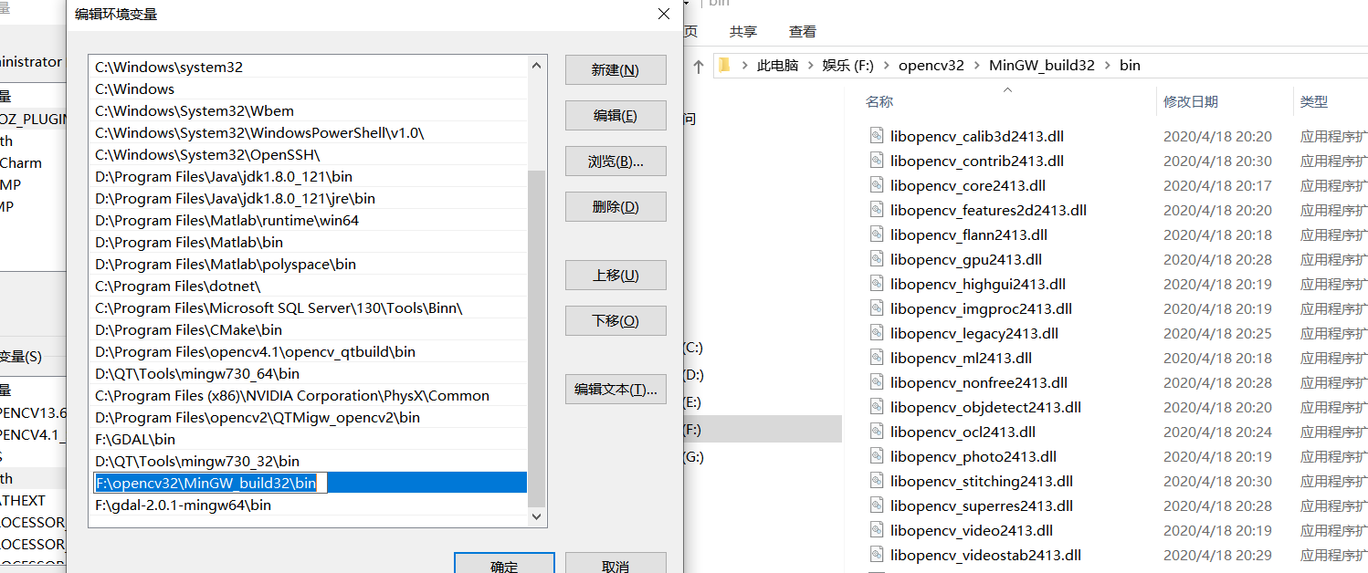Select the libopencv_flann2413.dll file icon

877,235
